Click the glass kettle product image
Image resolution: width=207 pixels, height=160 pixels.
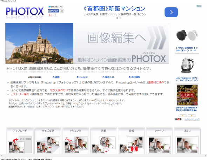(x=187, y=65)
